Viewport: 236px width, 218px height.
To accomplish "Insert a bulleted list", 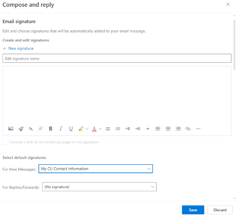I will pyautogui.click(x=108, y=129).
